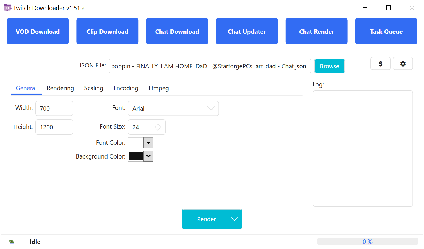Expand the Render button dropdown arrow

pyautogui.click(x=234, y=219)
